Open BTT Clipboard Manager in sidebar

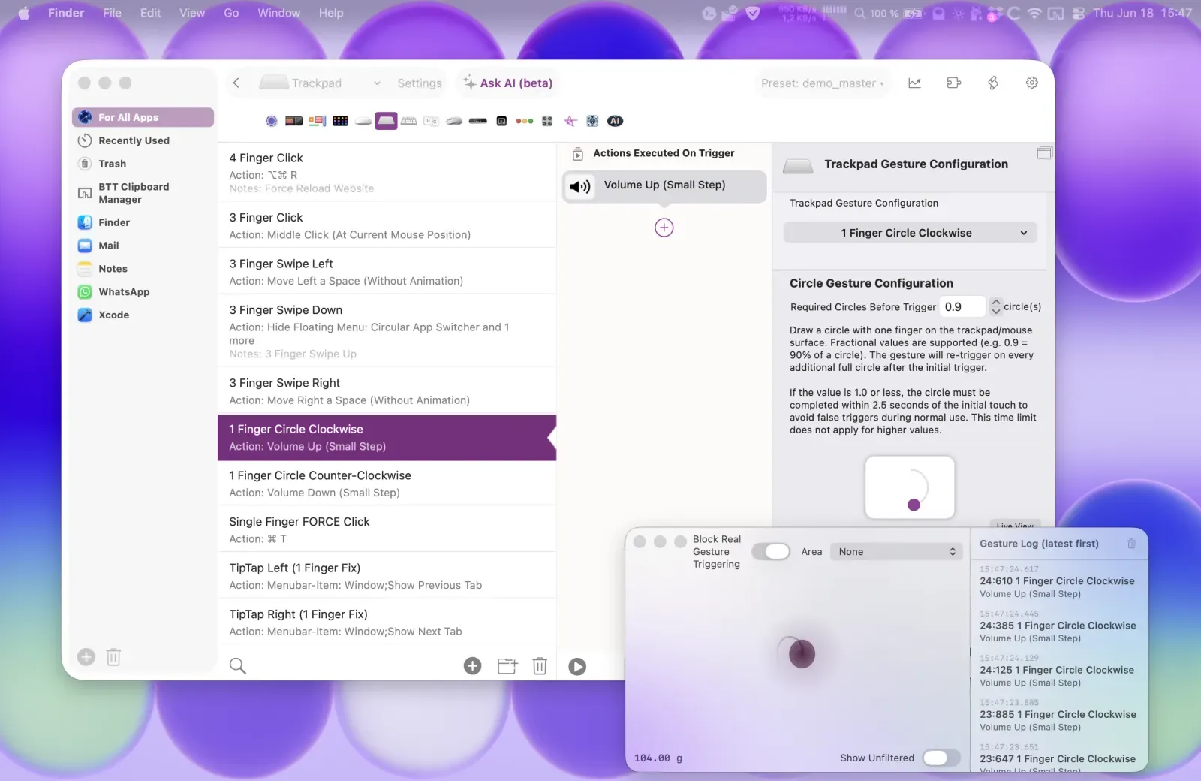(x=143, y=193)
